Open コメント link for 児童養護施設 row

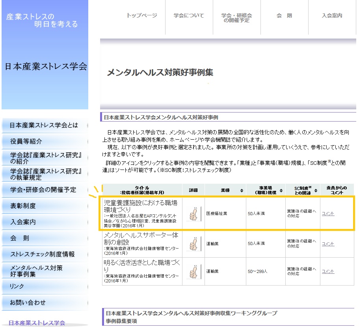(328, 214)
